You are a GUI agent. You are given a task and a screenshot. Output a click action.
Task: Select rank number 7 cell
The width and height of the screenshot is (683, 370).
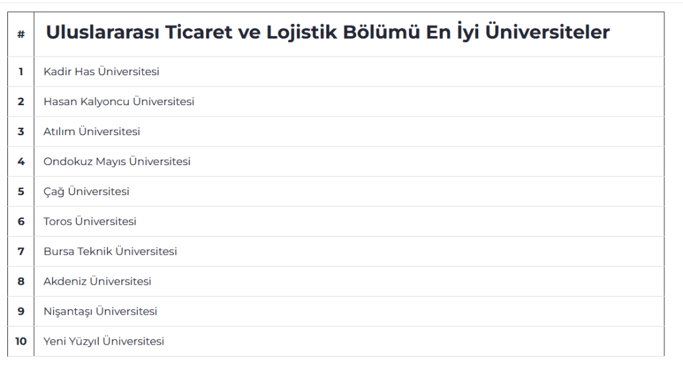point(21,252)
